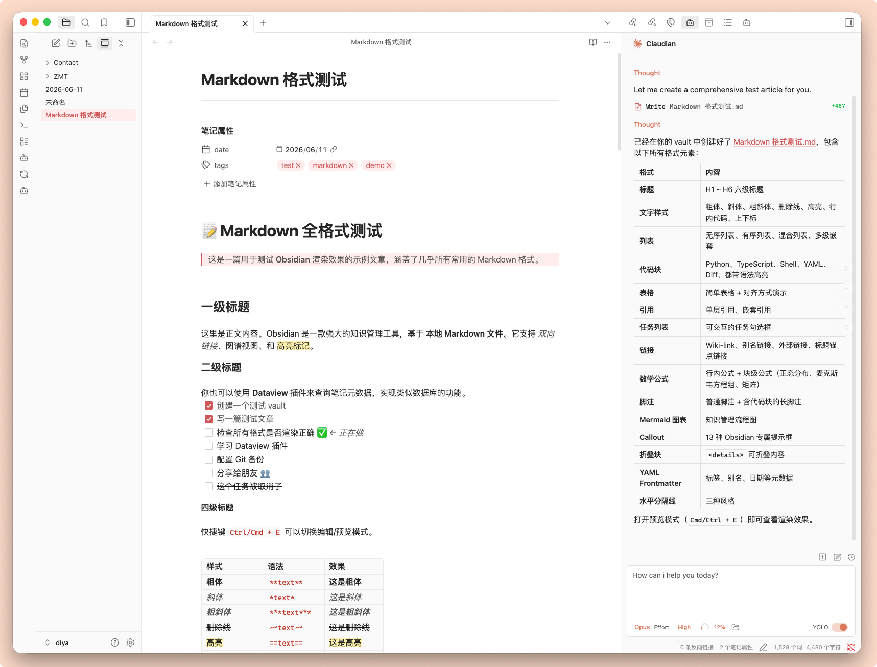Open the search panel icon

pos(85,22)
